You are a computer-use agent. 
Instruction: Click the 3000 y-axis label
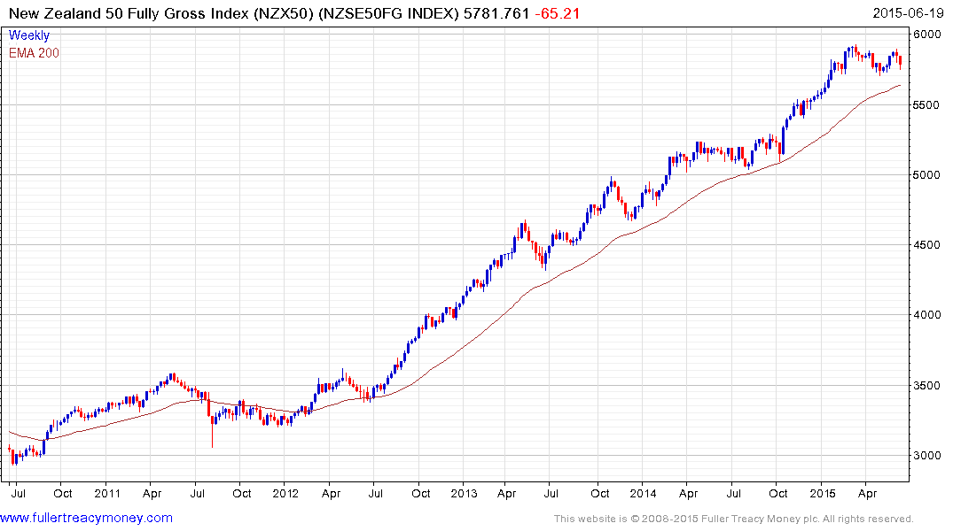pyautogui.click(x=926, y=456)
